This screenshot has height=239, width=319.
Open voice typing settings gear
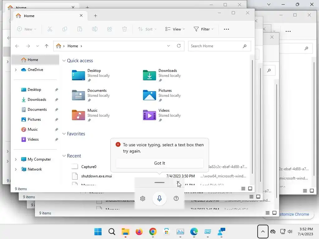click(x=143, y=199)
